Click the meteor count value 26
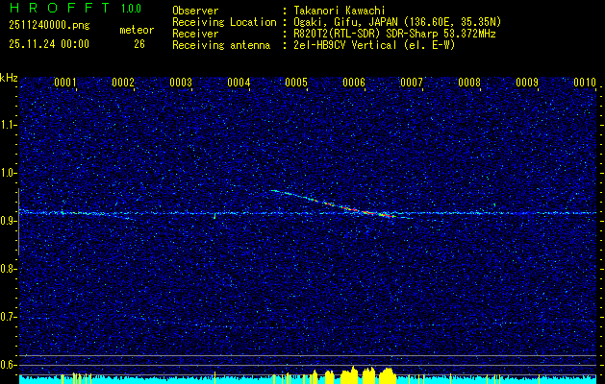 [x=139, y=44]
